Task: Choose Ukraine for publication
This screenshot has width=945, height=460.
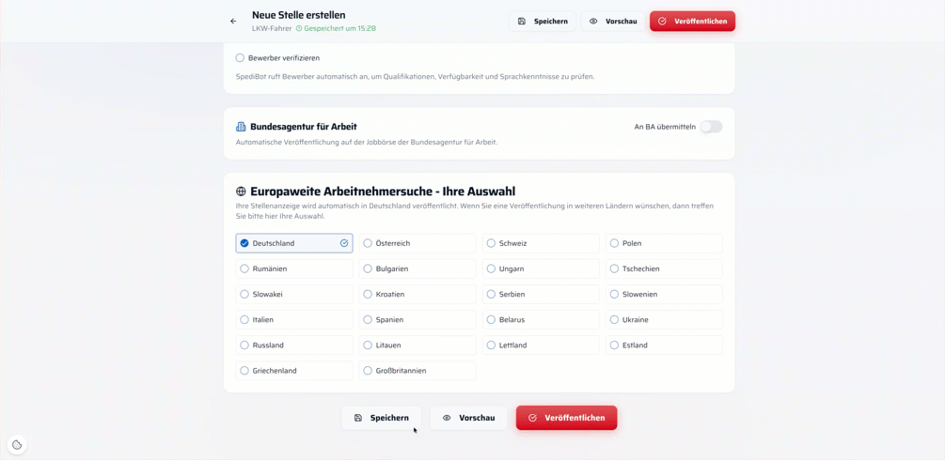Action: point(664,320)
